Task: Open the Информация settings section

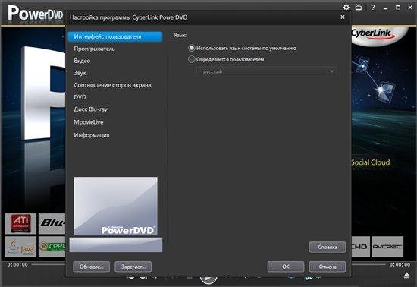Action: pyautogui.click(x=92, y=135)
